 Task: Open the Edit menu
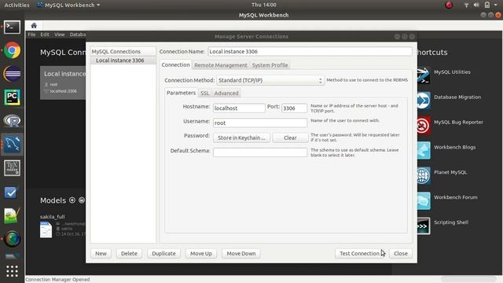click(45, 35)
